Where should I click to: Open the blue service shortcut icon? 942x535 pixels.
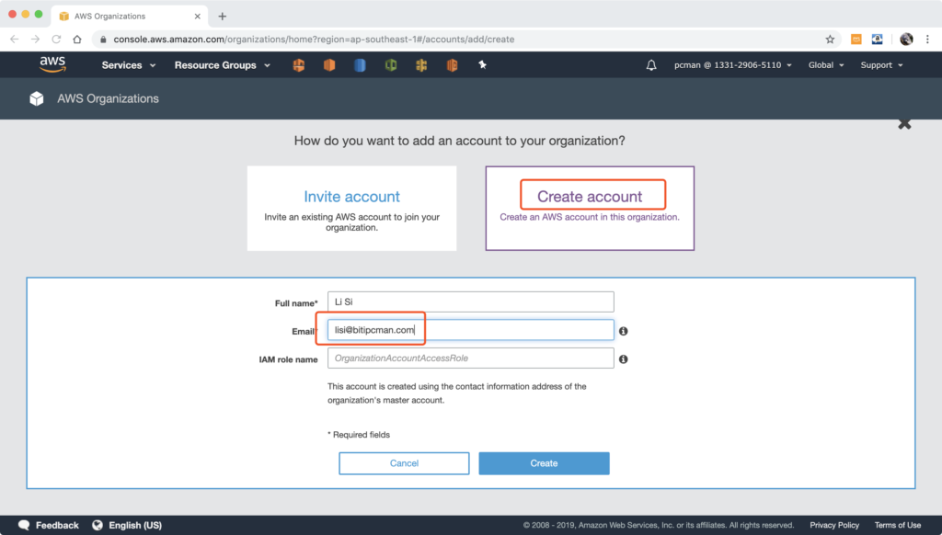click(x=360, y=65)
